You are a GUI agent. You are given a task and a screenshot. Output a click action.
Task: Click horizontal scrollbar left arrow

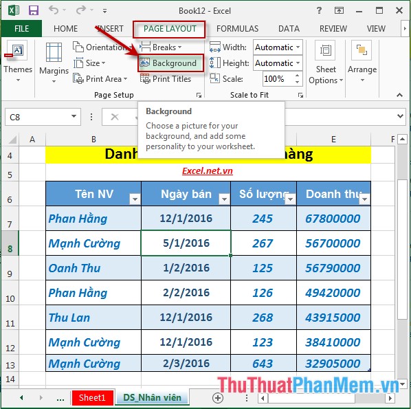tap(263, 398)
